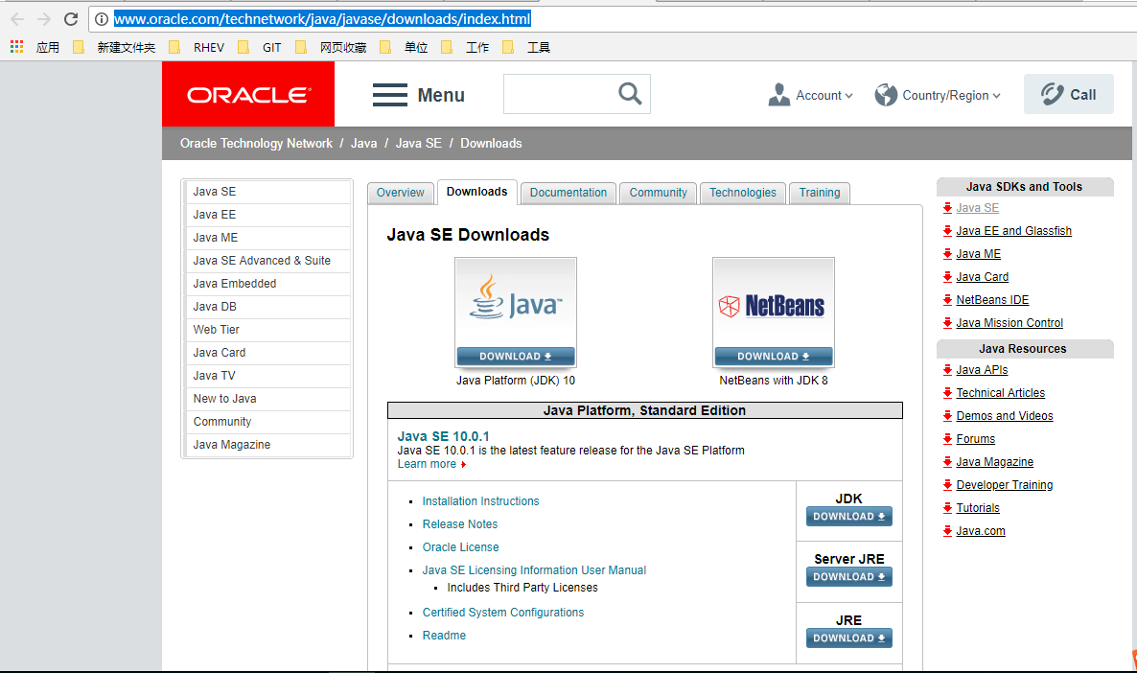Image resolution: width=1137 pixels, height=673 pixels.
Task: Click the browser forward arrow
Action: click(43, 19)
